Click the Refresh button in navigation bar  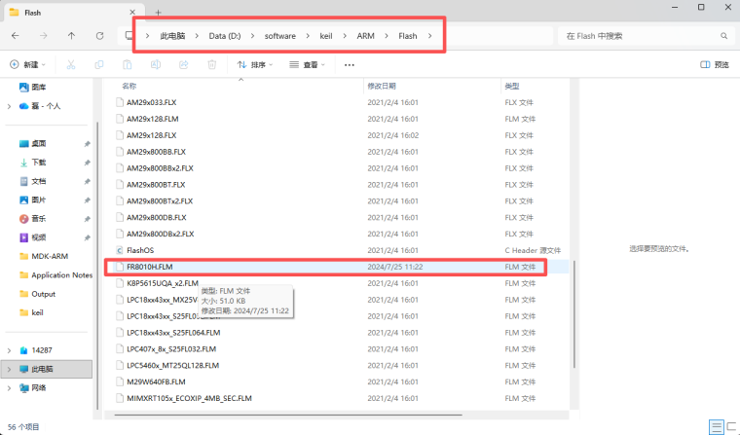pos(99,36)
